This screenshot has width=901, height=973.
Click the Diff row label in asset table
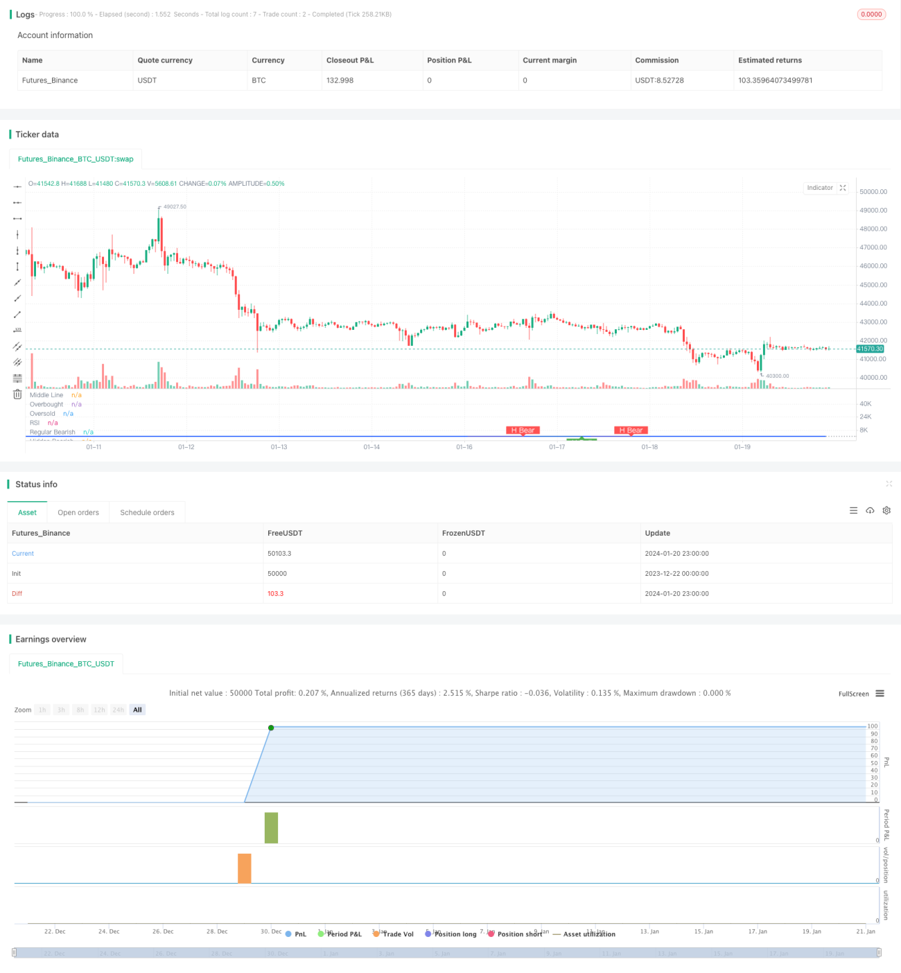[x=17, y=593]
